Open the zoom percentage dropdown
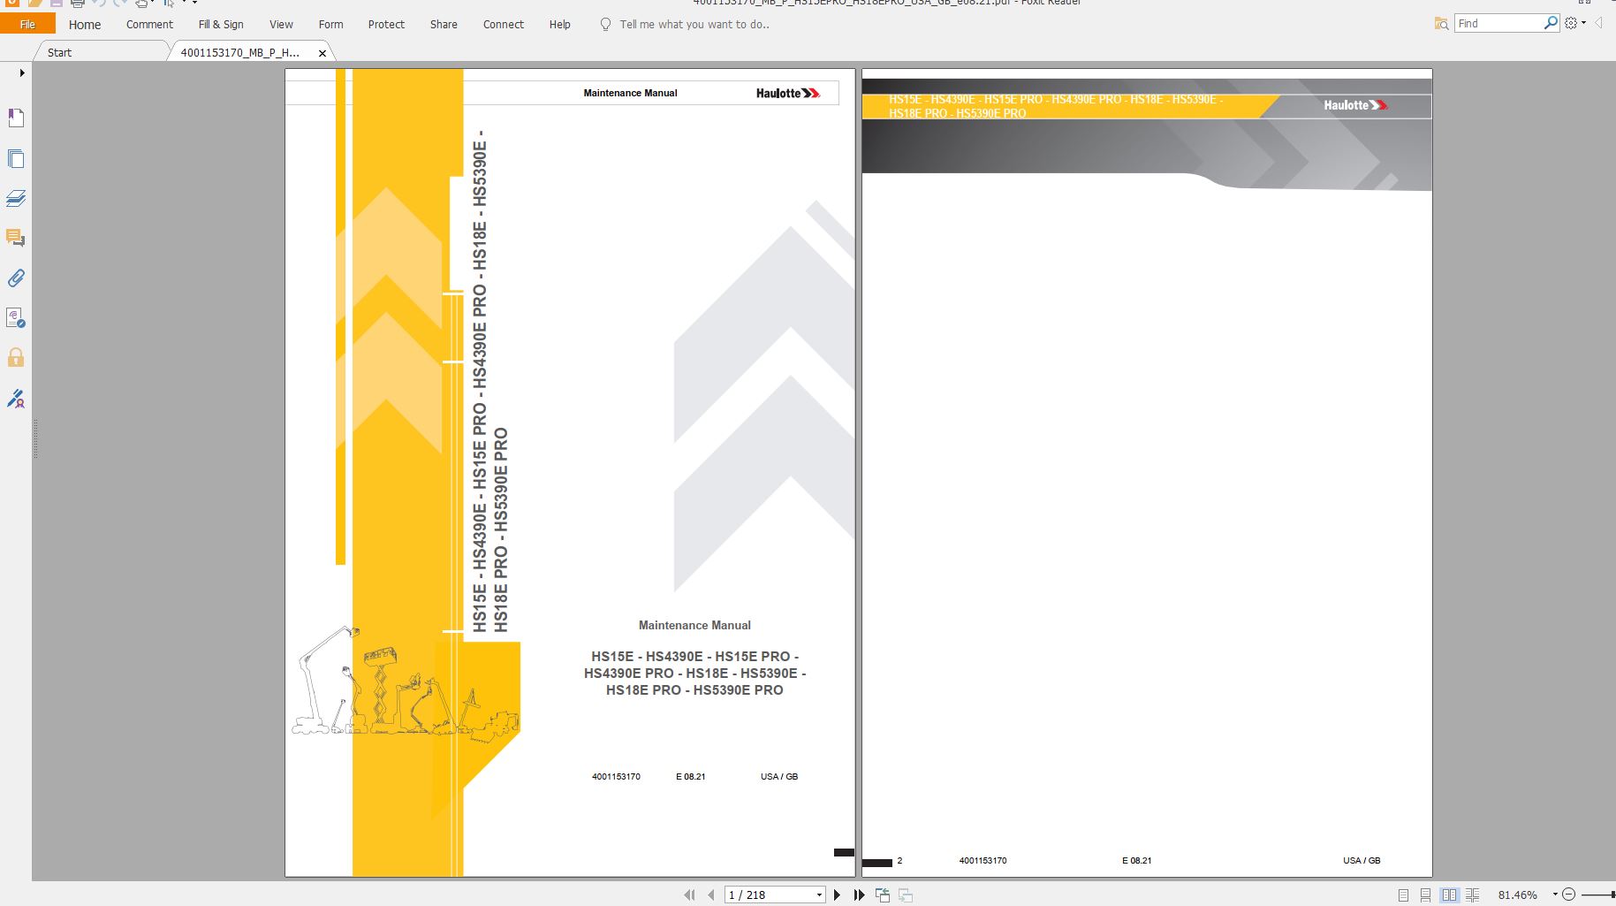The height and width of the screenshot is (906, 1616). point(1555,895)
